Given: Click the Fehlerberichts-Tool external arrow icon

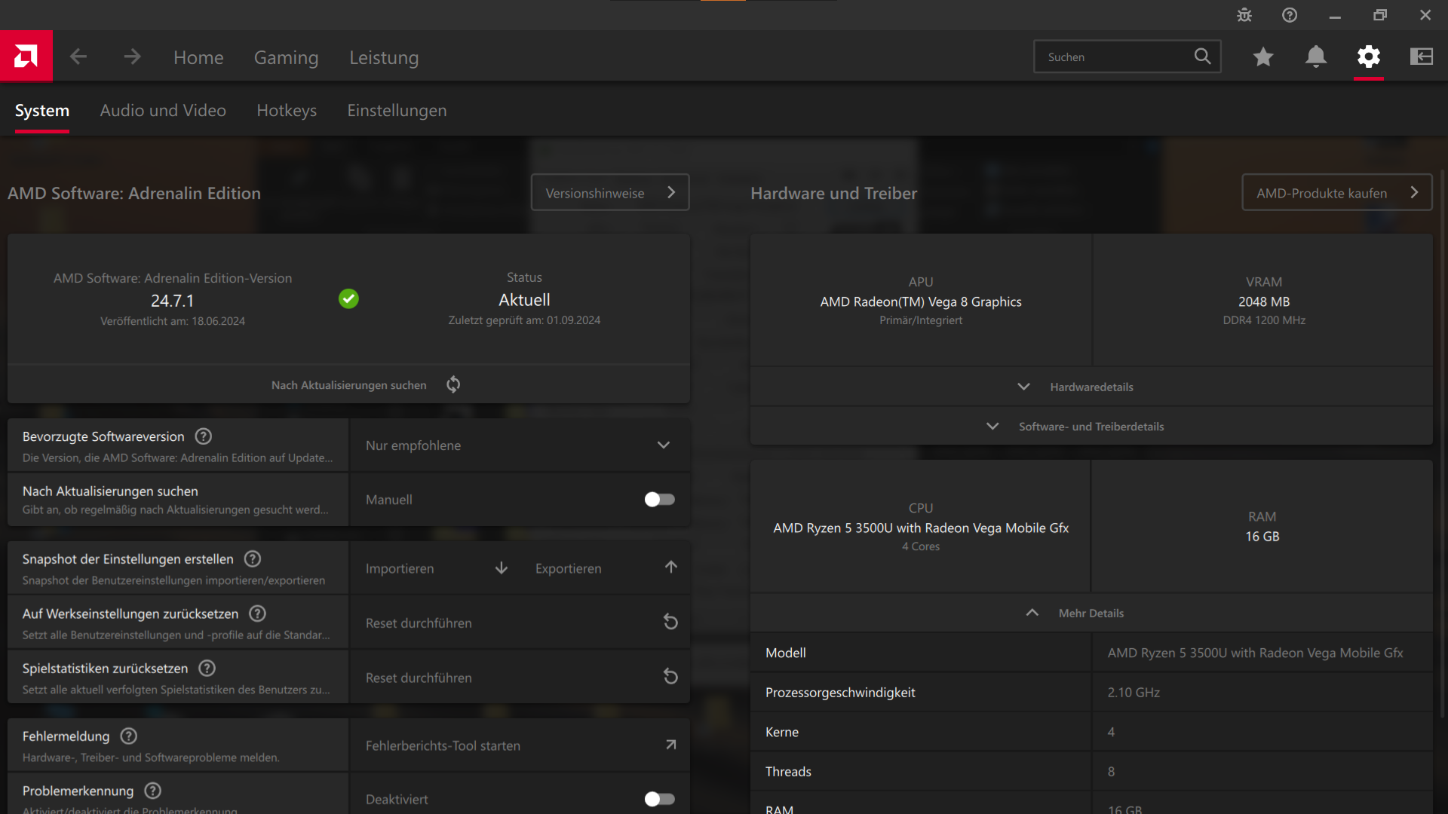Looking at the screenshot, I should [671, 745].
